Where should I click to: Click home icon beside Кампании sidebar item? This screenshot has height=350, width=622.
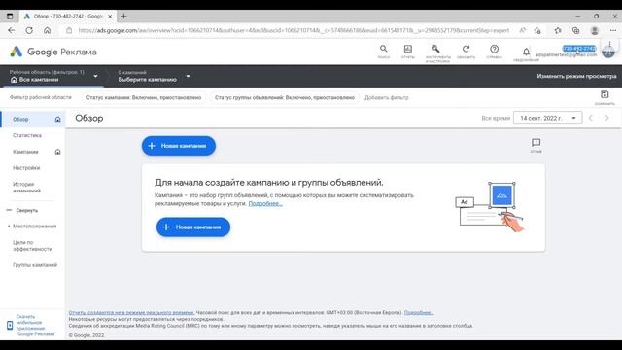(58, 152)
